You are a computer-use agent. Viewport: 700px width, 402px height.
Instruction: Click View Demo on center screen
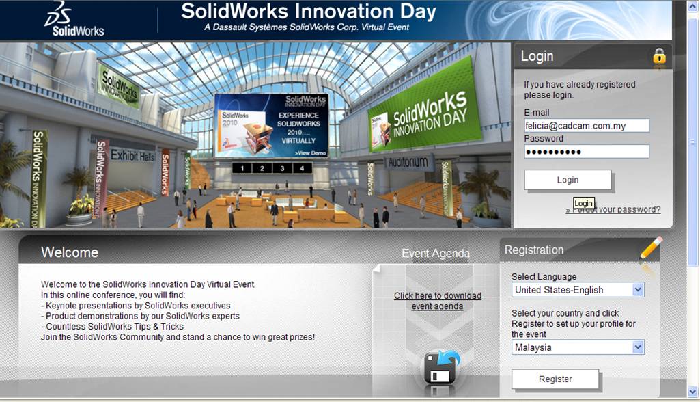310,153
